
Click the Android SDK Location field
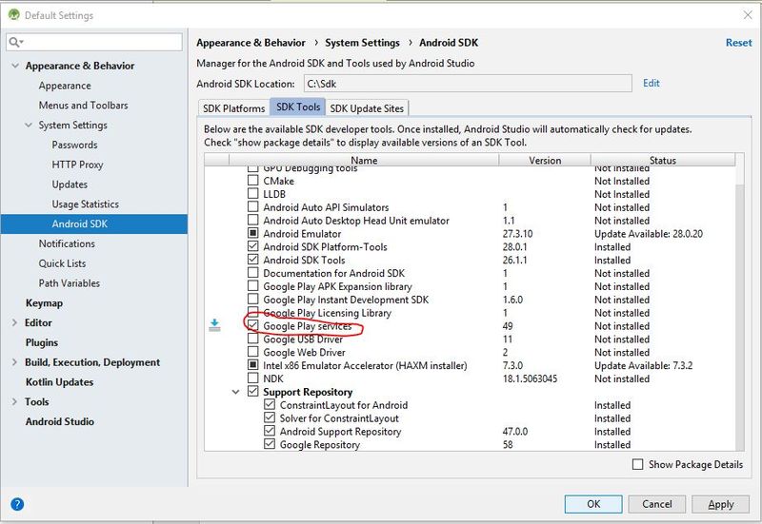(468, 84)
